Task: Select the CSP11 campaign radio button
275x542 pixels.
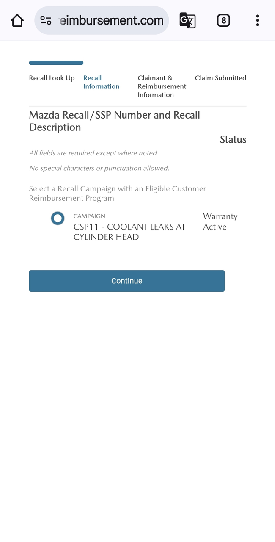Action: [x=58, y=218]
